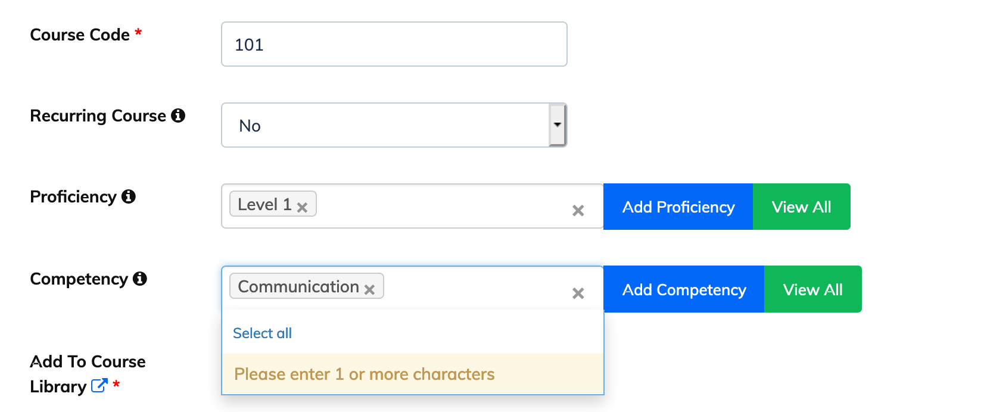Remove the Level 1 proficiency tag

302,207
